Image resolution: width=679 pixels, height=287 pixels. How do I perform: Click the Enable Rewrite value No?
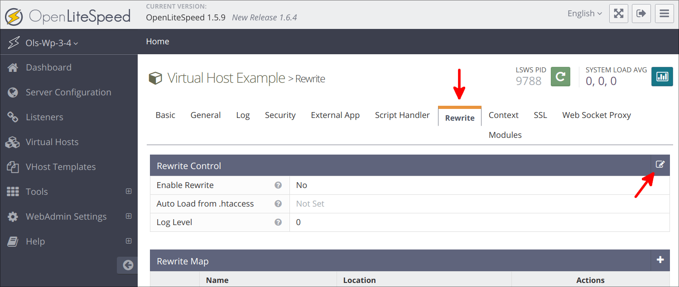tap(302, 185)
